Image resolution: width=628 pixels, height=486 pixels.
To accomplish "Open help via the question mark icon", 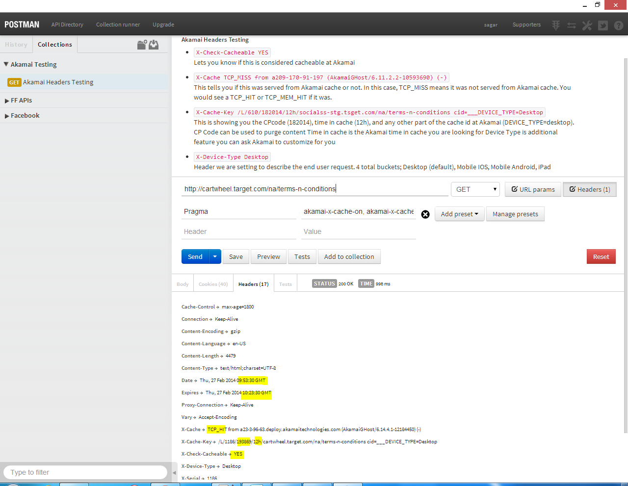I will click(x=619, y=25).
